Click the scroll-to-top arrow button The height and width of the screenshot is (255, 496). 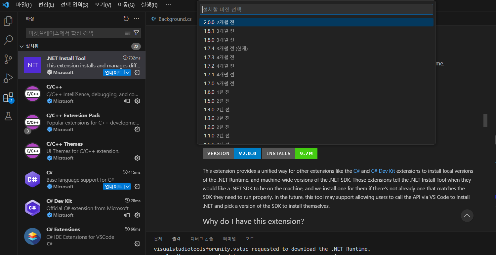pyautogui.click(x=467, y=216)
